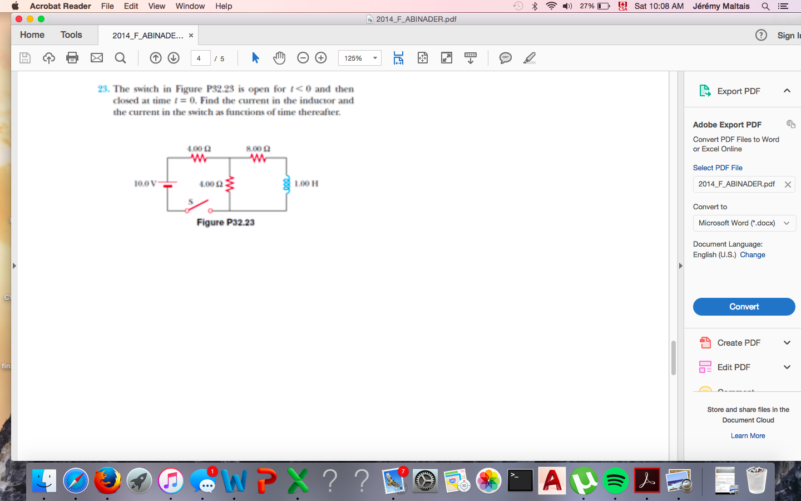Viewport: 801px width, 501px height.
Task: Go to next page with down arrow
Action: tap(174, 58)
